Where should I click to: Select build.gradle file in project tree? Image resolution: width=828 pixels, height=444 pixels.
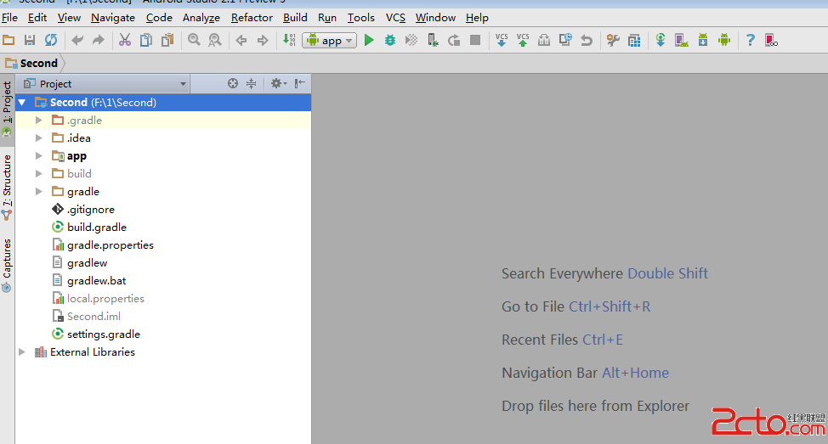tap(96, 228)
